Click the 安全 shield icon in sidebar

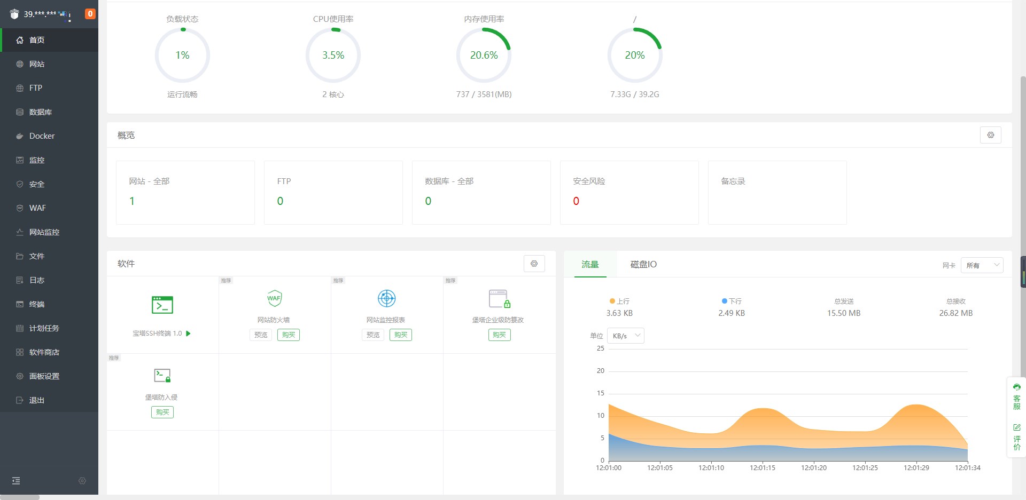tap(20, 184)
